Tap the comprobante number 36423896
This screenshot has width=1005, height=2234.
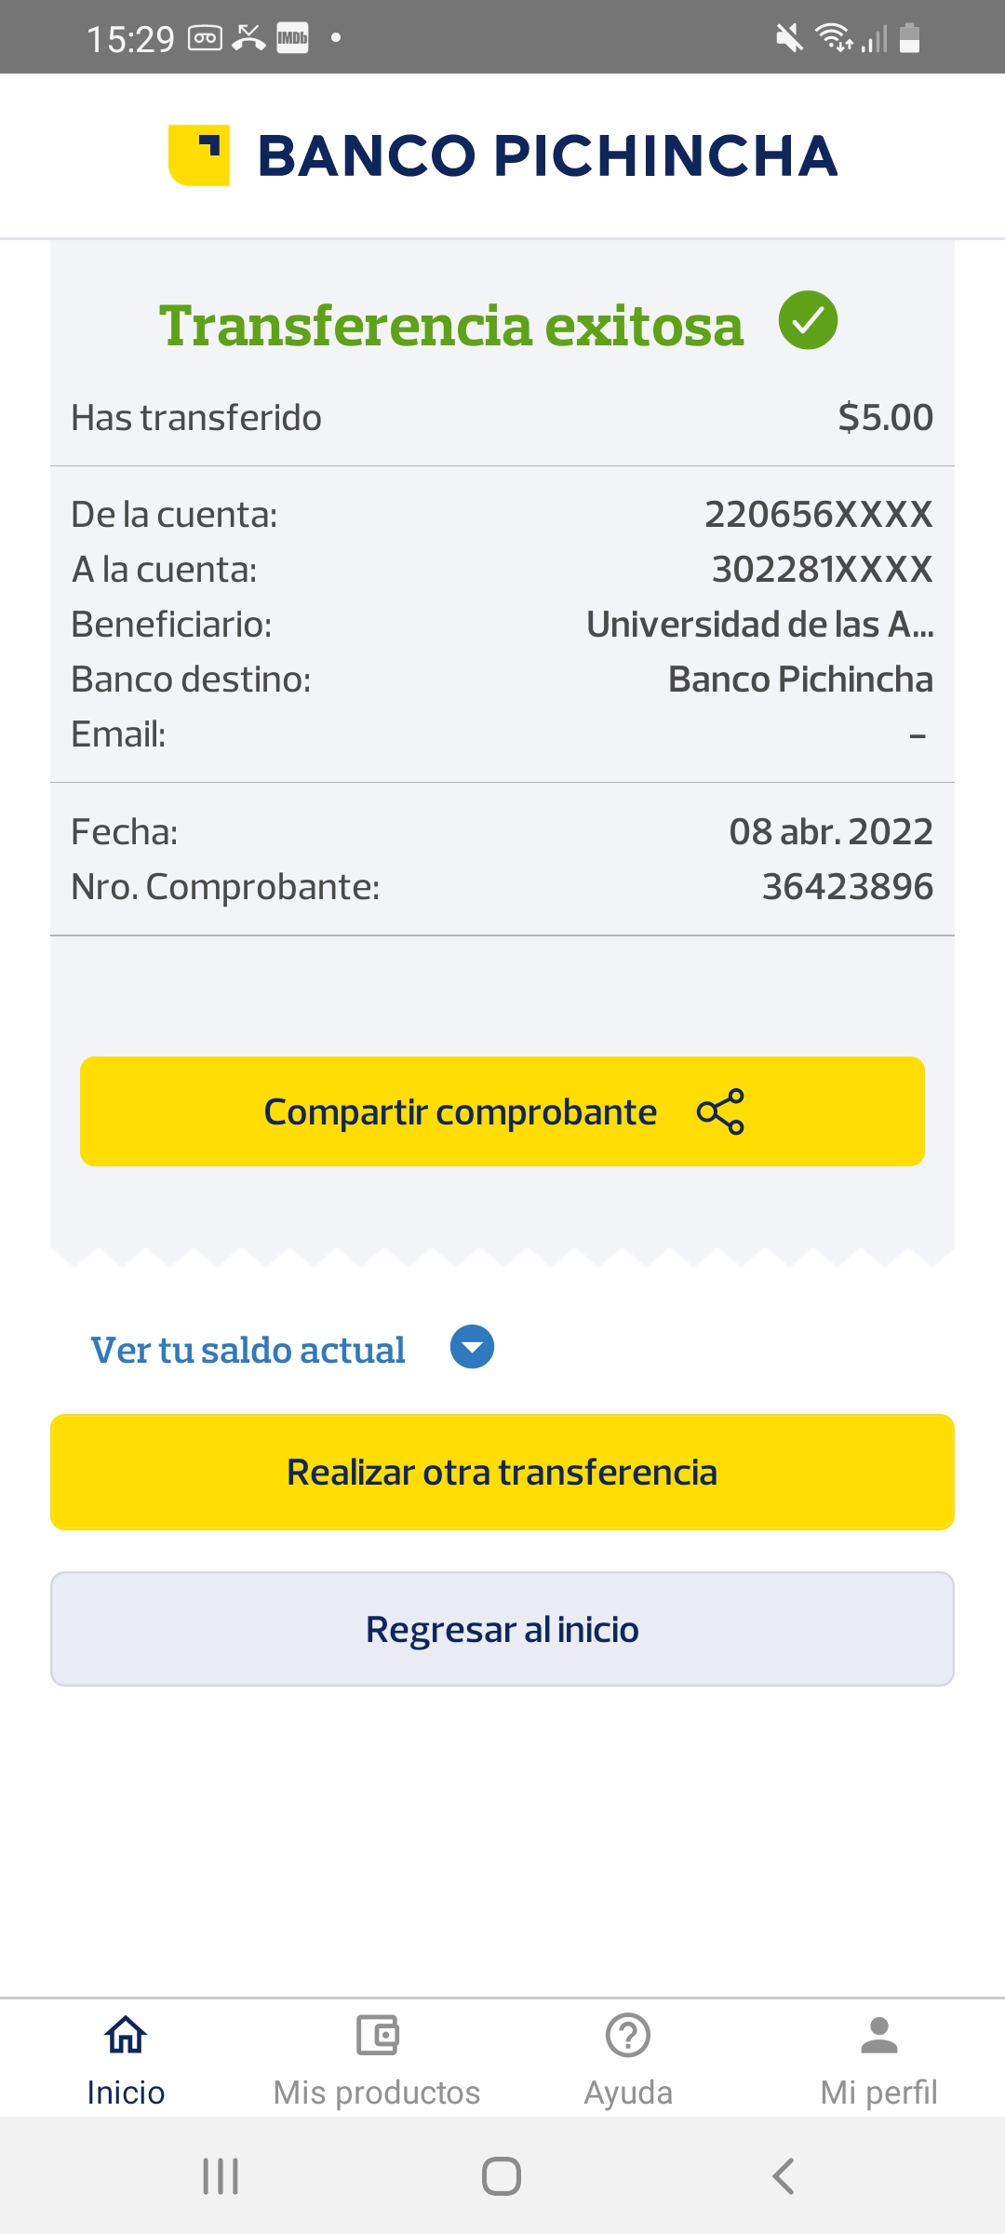point(847,887)
